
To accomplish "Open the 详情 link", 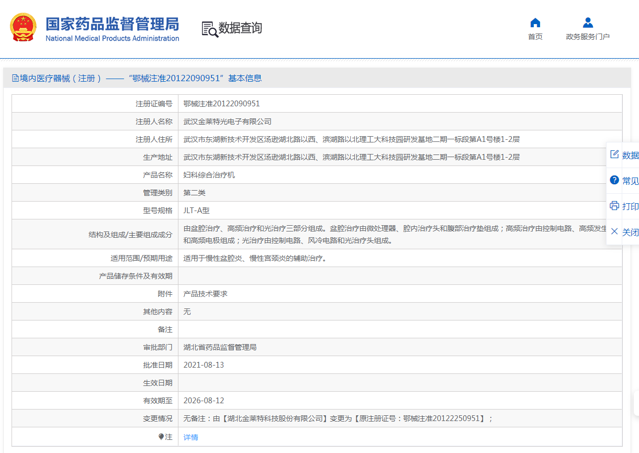I will (191, 437).
